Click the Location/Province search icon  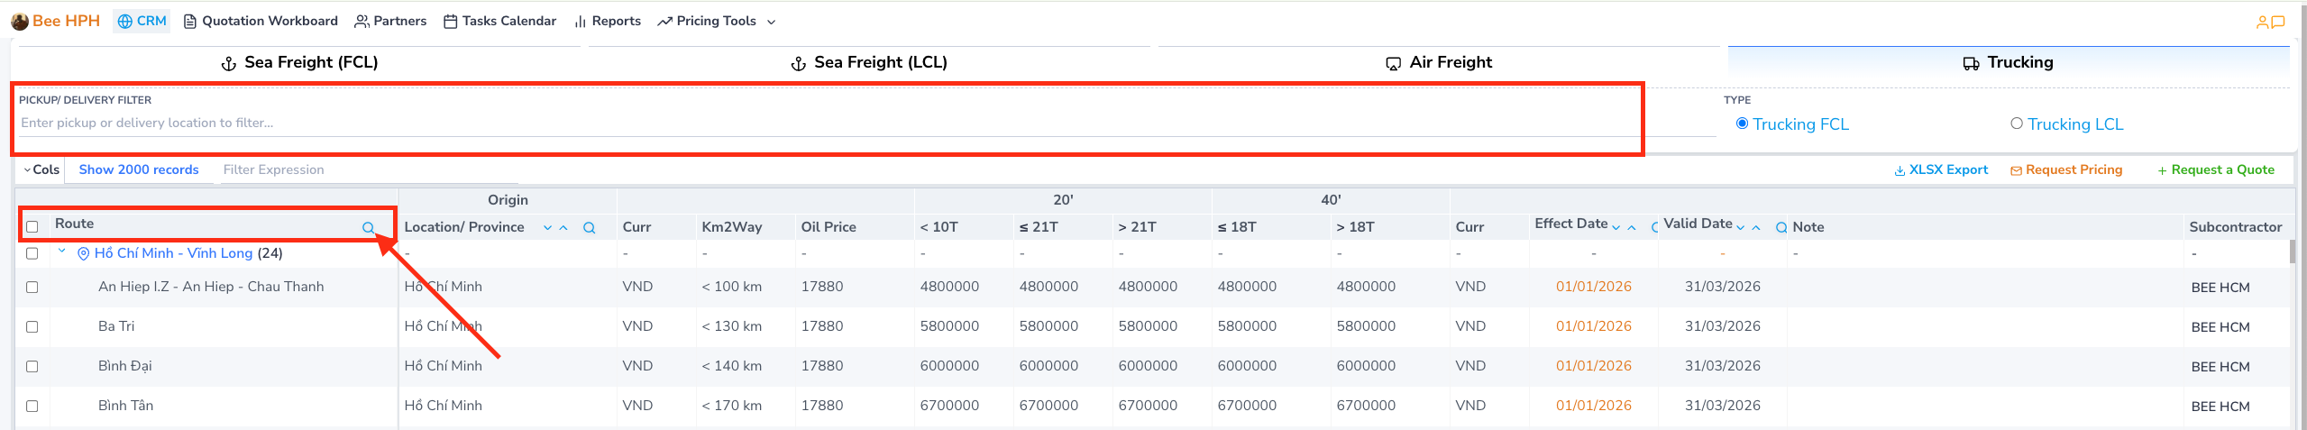(x=589, y=228)
